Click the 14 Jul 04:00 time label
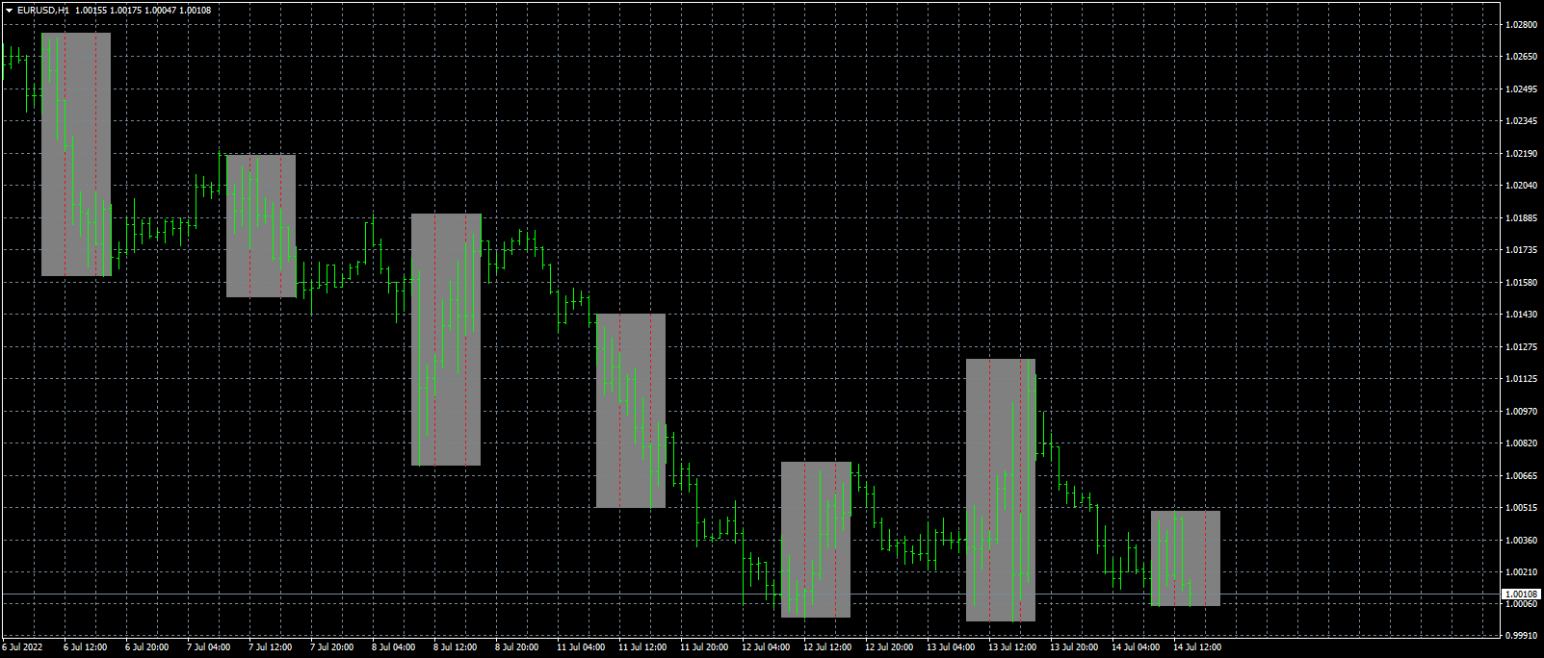 tap(1136, 647)
